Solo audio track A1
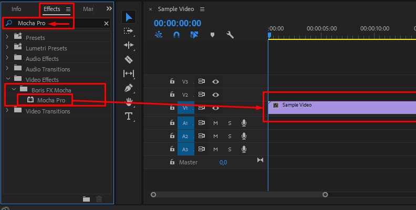Screen dimensions: 416x210 click(230, 123)
